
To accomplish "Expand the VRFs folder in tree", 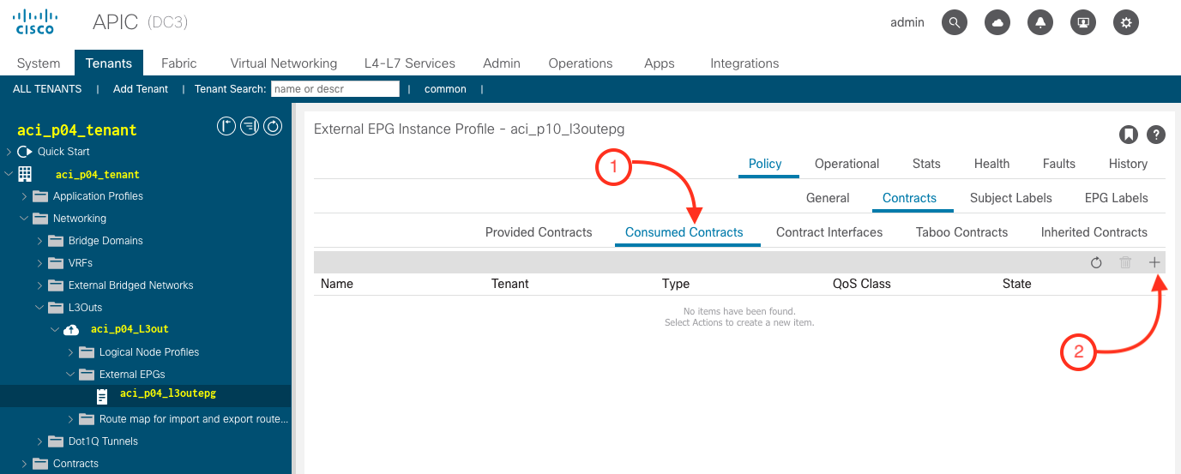I will [x=39, y=263].
